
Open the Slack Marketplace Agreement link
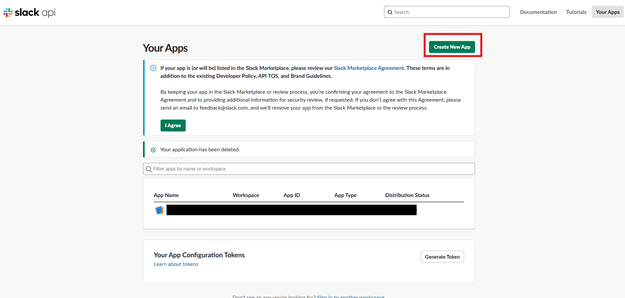point(368,68)
